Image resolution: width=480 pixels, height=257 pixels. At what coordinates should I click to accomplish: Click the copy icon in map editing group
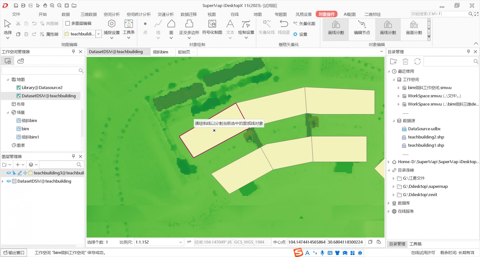18,34
